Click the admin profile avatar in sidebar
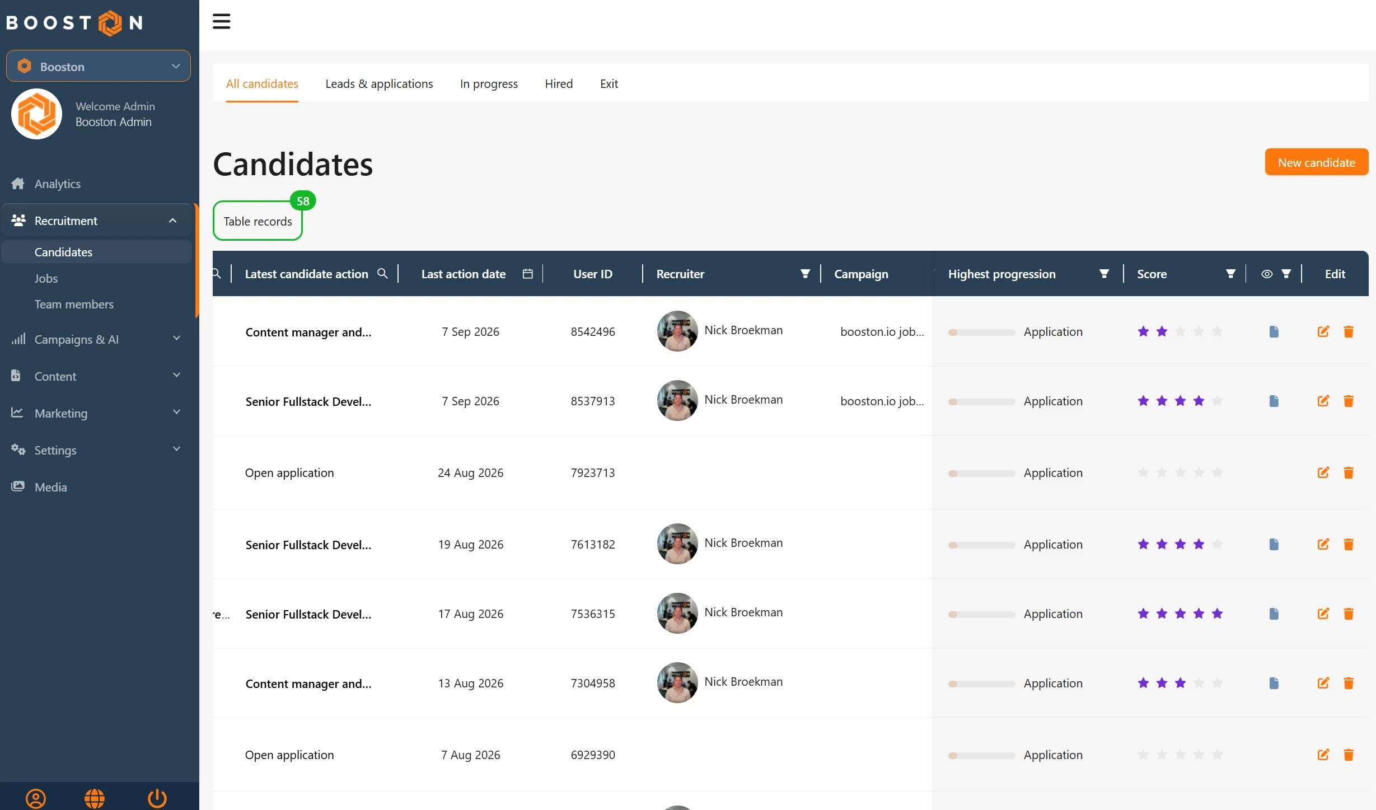 coord(36,114)
